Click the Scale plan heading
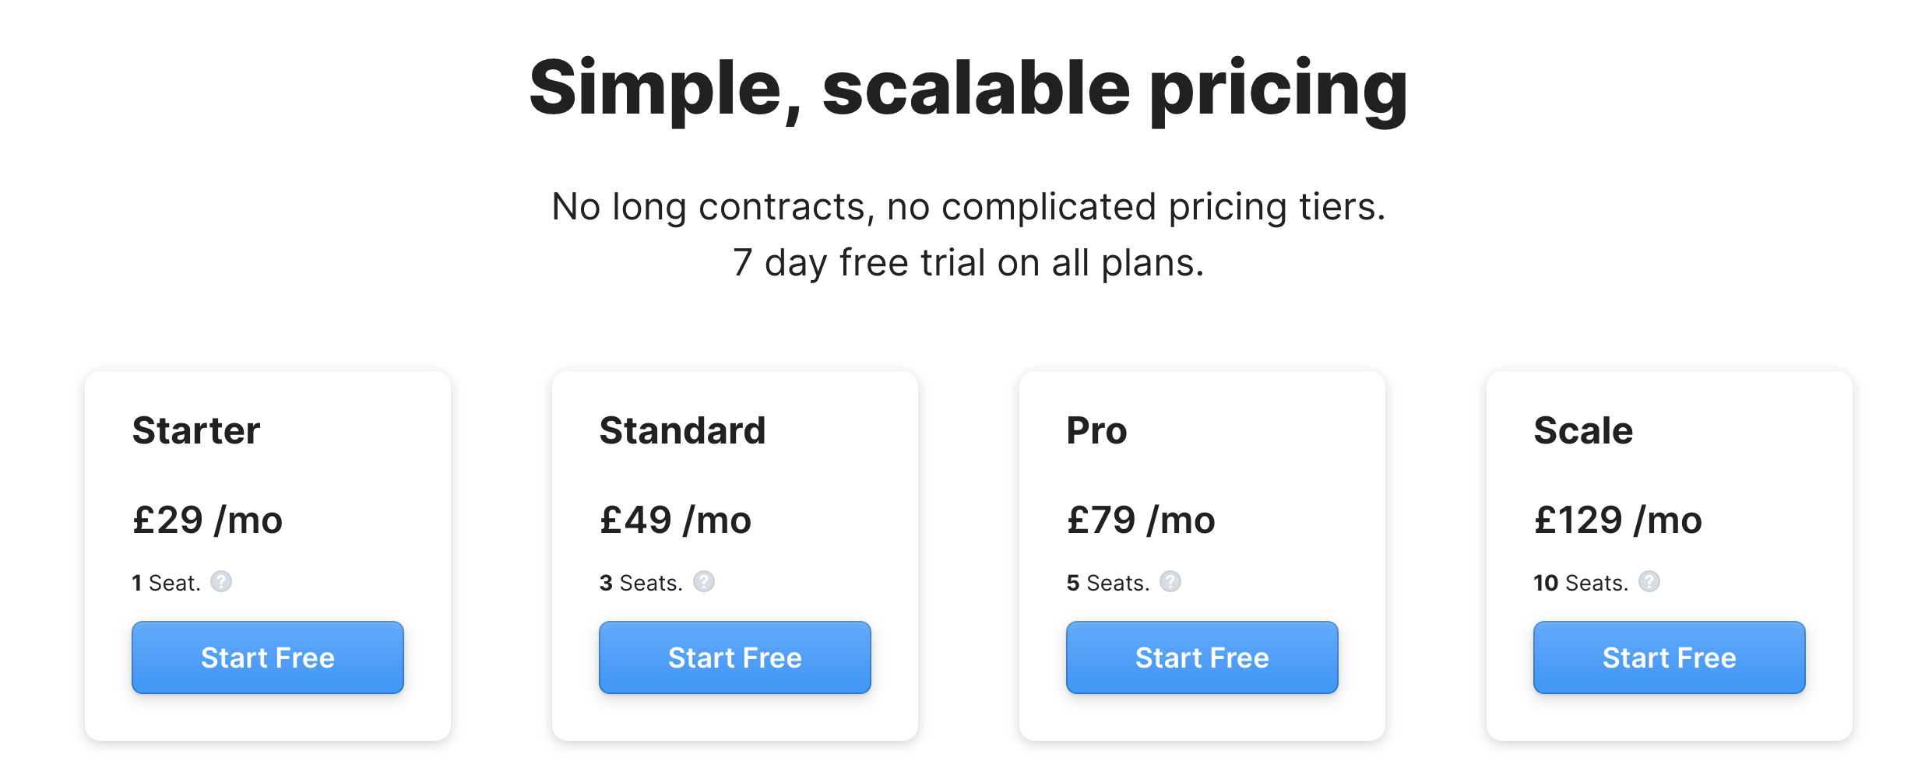The height and width of the screenshot is (768, 1932). [1583, 430]
